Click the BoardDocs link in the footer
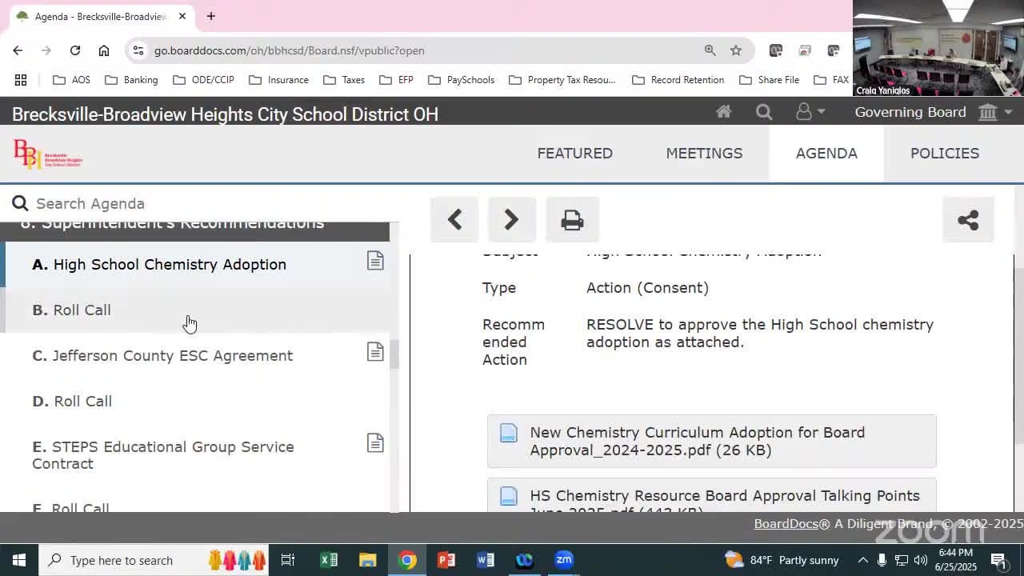 click(x=786, y=523)
